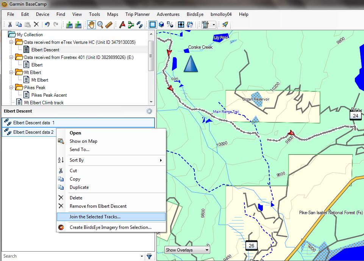Click the hiking activity profile icon
Screen dimensions: 364x261
[205, 25]
